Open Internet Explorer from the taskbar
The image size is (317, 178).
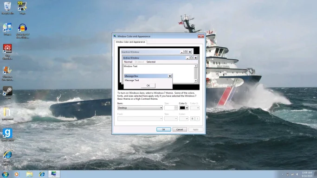pyautogui.click(x=42, y=174)
